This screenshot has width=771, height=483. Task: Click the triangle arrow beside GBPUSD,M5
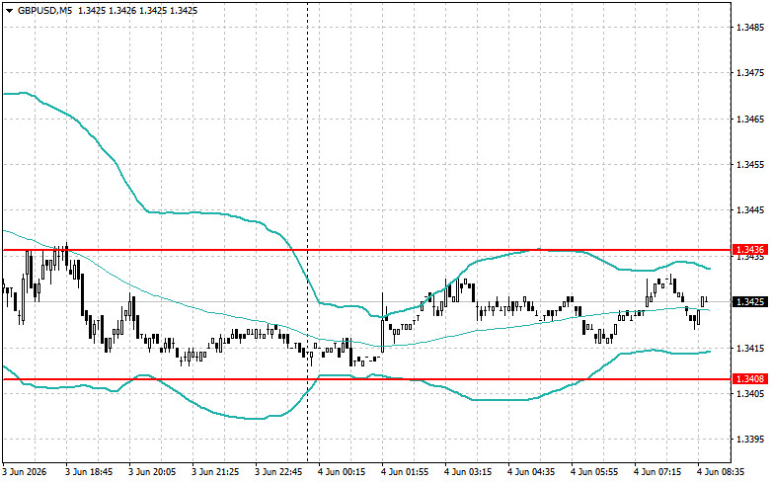point(9,11)
